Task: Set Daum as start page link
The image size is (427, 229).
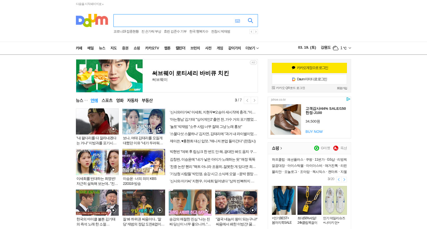Action: (90, 4)
